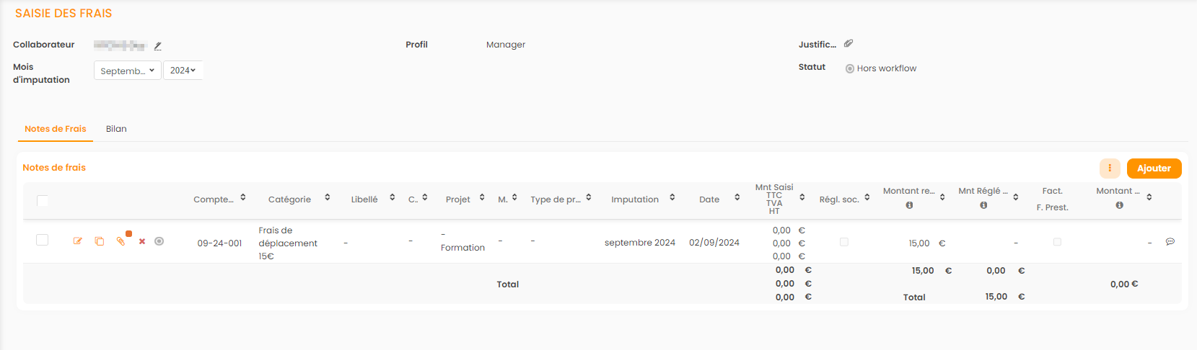This screenshot has width=1197, height=350.
Task: Duplicate expense row 09-24-001 with copy icon
Action: click(100, 241)
